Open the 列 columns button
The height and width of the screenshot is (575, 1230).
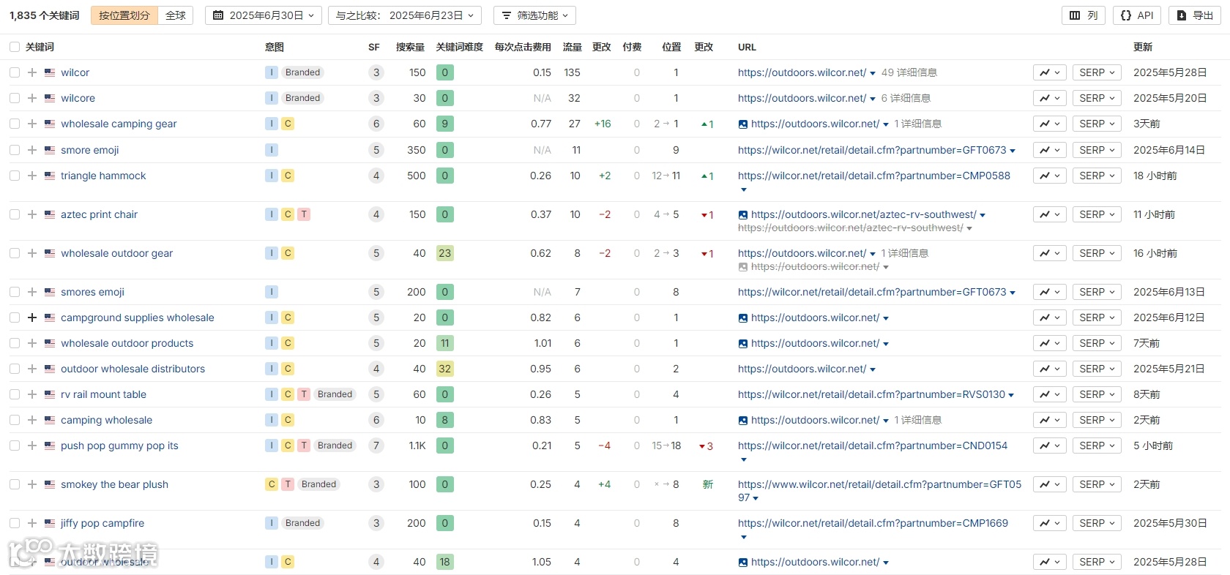coord(1084,15)
